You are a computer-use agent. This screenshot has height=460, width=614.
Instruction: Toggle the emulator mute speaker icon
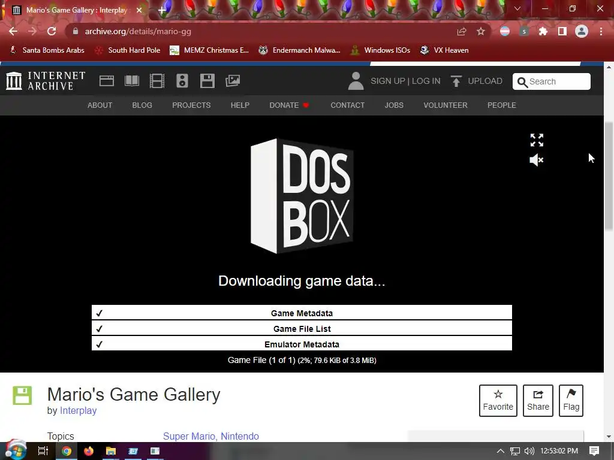[x=537, y=160]
